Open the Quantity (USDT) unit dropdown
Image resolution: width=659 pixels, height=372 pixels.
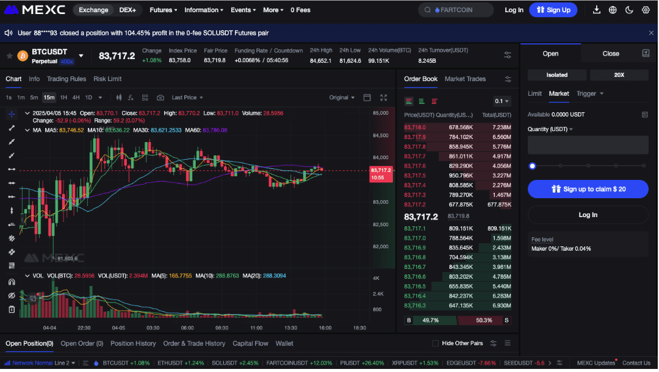[550, 129]
